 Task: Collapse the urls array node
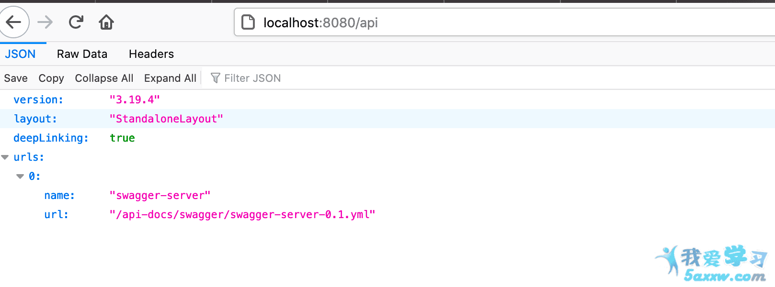pos(5,157)
